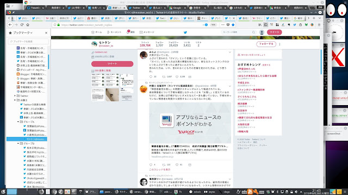Open the motoken.net profile link
The width and height of the screenshot is (348, 195).
[x=101, y=52]
